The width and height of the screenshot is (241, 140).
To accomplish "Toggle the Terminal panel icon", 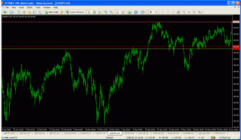I will pyautogui.click(x=35, y=12).
